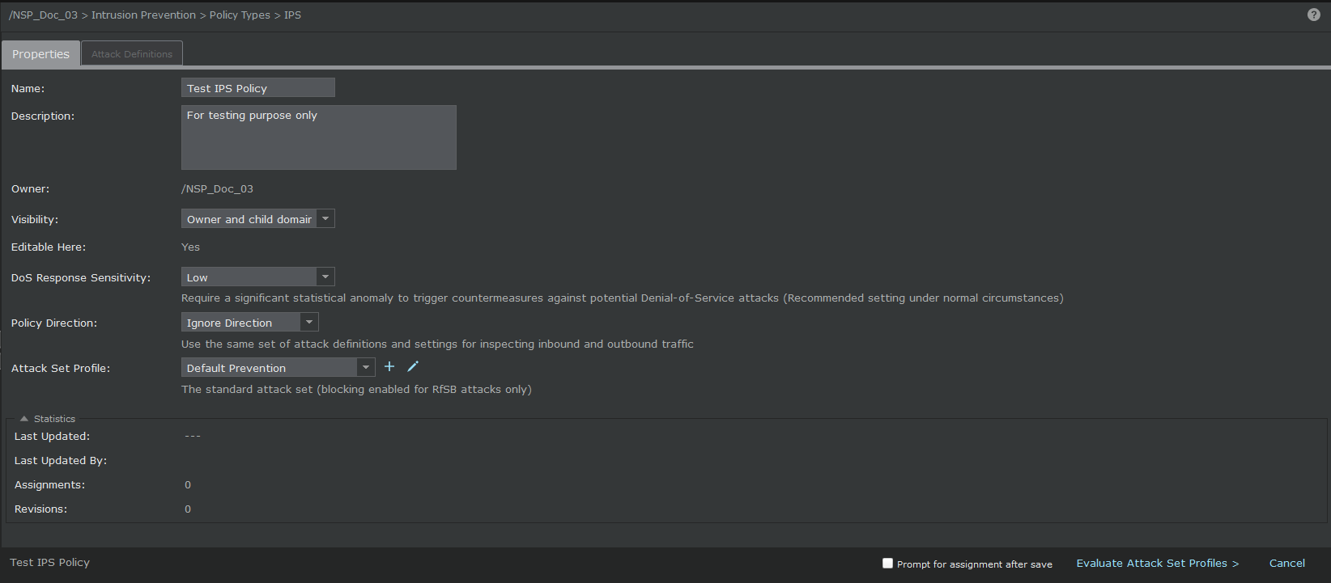Viewport: 1331px width, 583px height.
Task: Click the standard attack set description
Action: click(356, 389)
